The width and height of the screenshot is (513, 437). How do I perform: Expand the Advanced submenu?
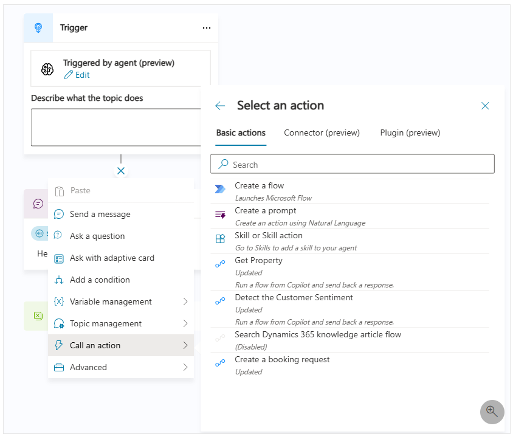185,367
